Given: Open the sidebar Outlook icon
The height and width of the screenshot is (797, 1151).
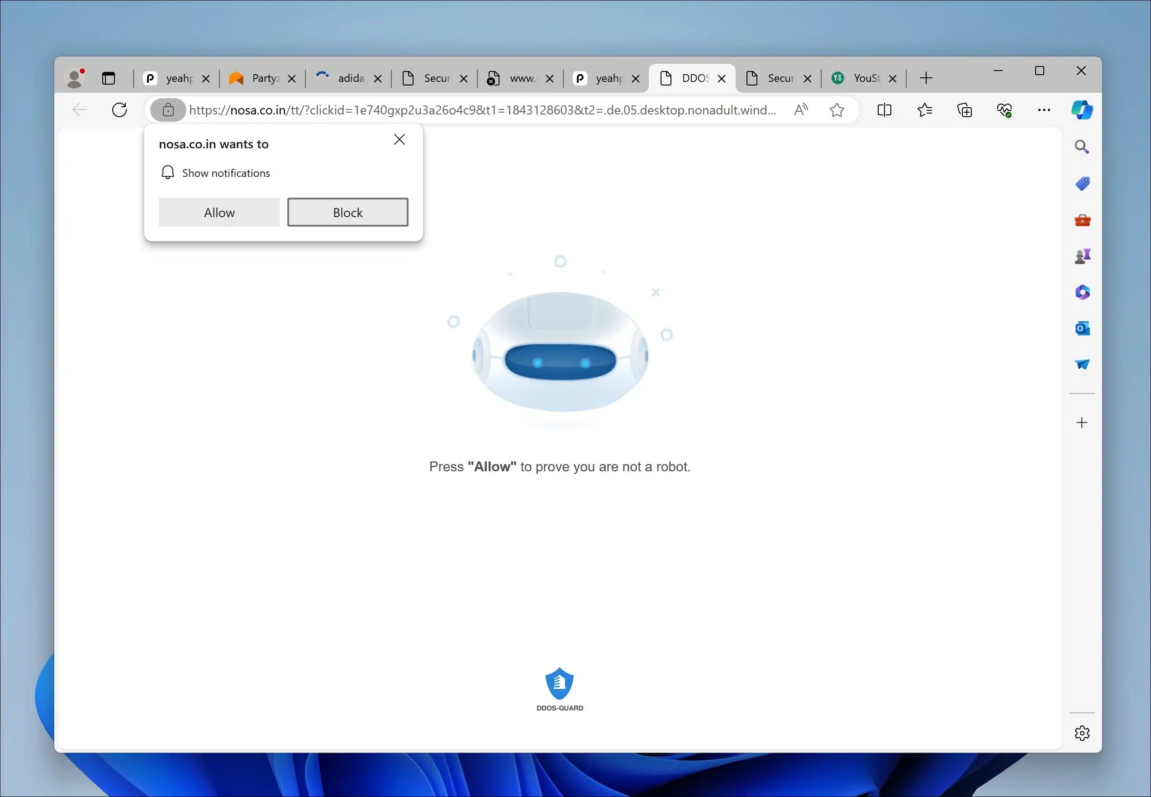Looking at the screenshot, I should coord(1082,328).
